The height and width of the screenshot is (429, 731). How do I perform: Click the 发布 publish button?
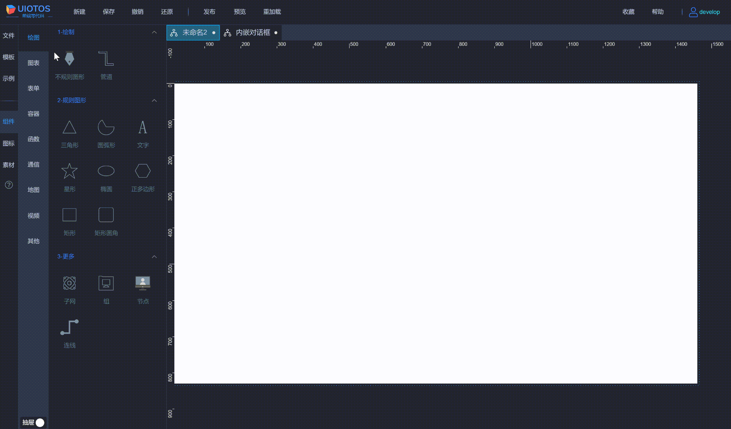point(209,12)
